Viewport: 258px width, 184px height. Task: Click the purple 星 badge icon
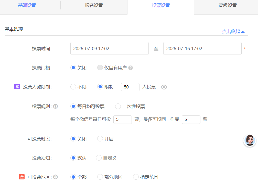(17, 86)
